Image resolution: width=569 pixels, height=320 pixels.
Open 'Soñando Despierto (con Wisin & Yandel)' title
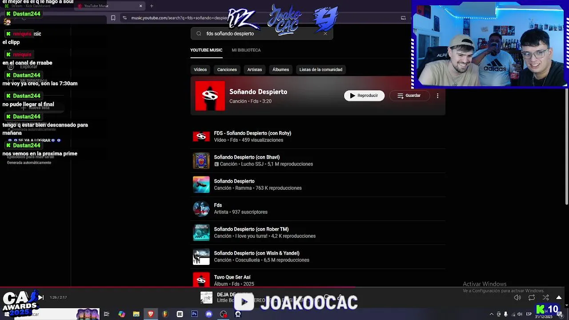(256, 253)
